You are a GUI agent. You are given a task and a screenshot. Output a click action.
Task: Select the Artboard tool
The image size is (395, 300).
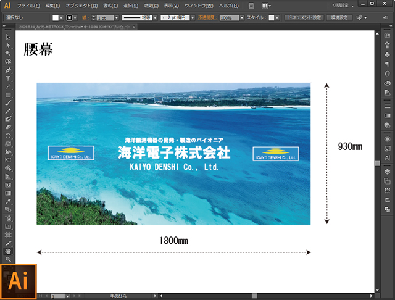click(8, 235)
